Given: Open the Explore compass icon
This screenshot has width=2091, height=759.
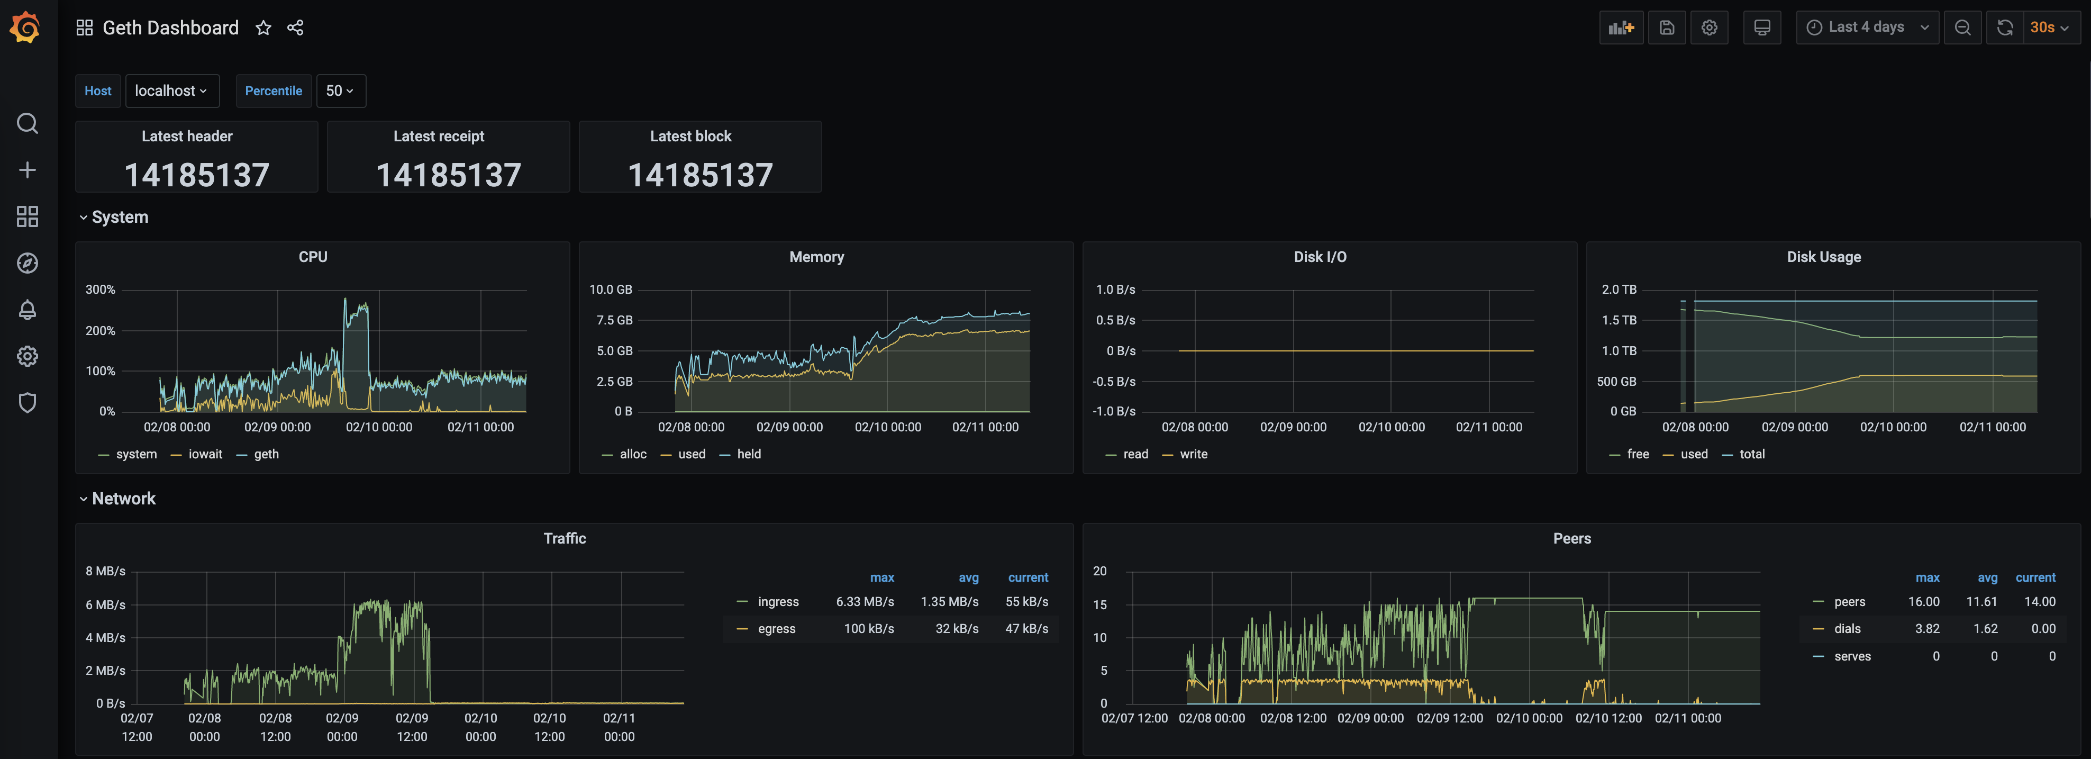Looking at the screenshot, I should [27, 263].
